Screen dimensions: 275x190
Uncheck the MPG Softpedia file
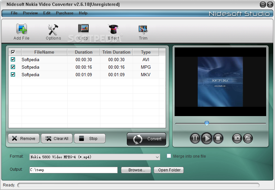coord(13,67)
